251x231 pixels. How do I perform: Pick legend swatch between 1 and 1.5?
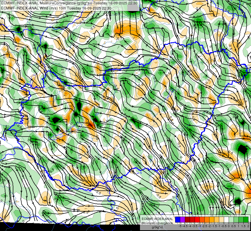(x=241, y=220)
